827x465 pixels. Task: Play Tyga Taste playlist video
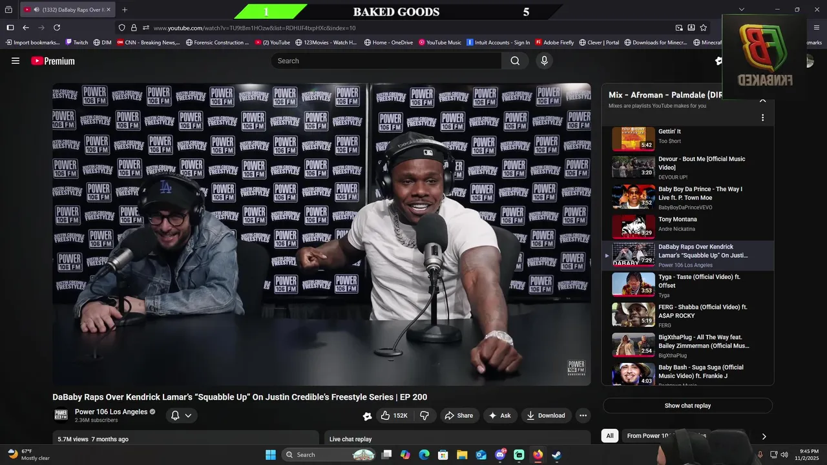[x=688, y=285]
